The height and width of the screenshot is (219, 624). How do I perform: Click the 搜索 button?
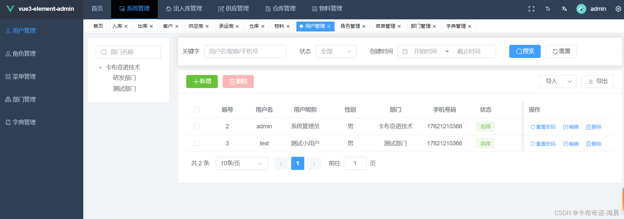click(525, 51)
